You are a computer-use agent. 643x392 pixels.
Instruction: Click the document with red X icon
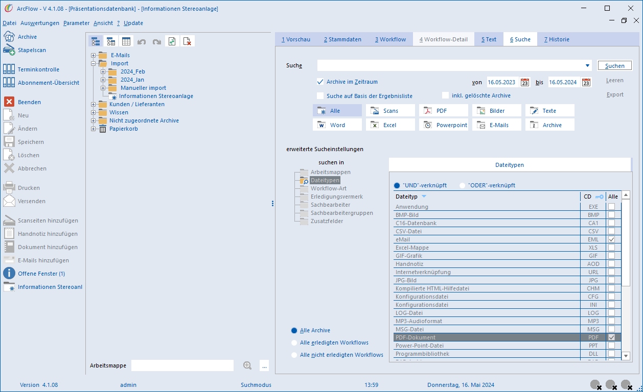[188, 41]
